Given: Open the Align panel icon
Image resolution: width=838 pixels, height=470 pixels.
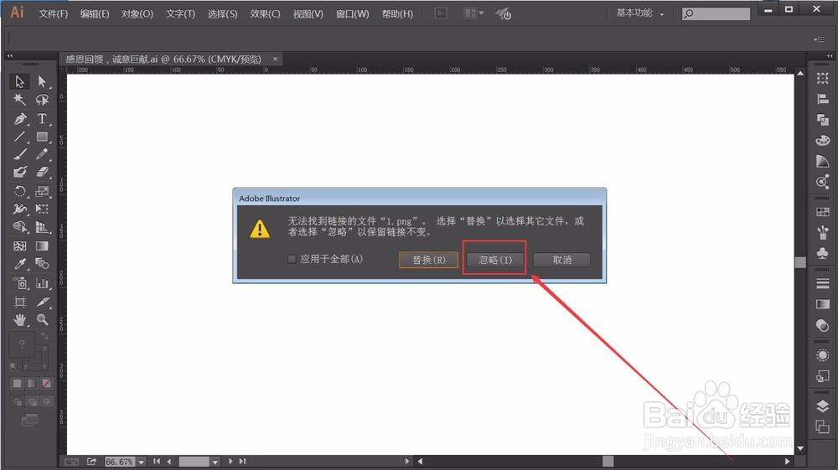Looking at the screenshot, I should [823, 99].
